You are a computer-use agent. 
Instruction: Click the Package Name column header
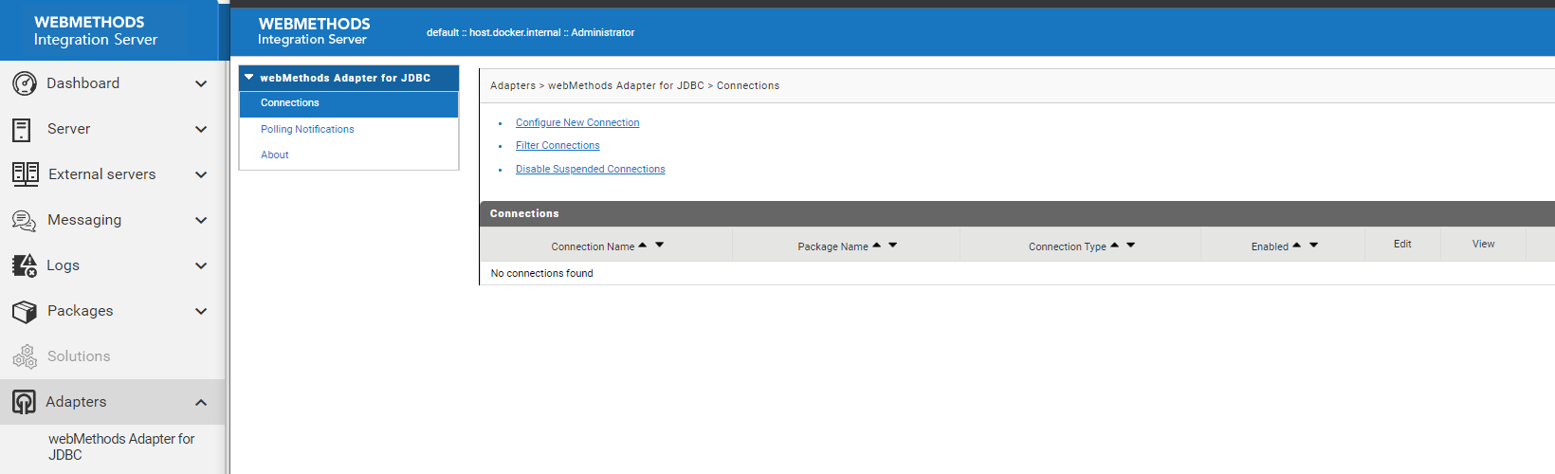(x=832, y=246)
